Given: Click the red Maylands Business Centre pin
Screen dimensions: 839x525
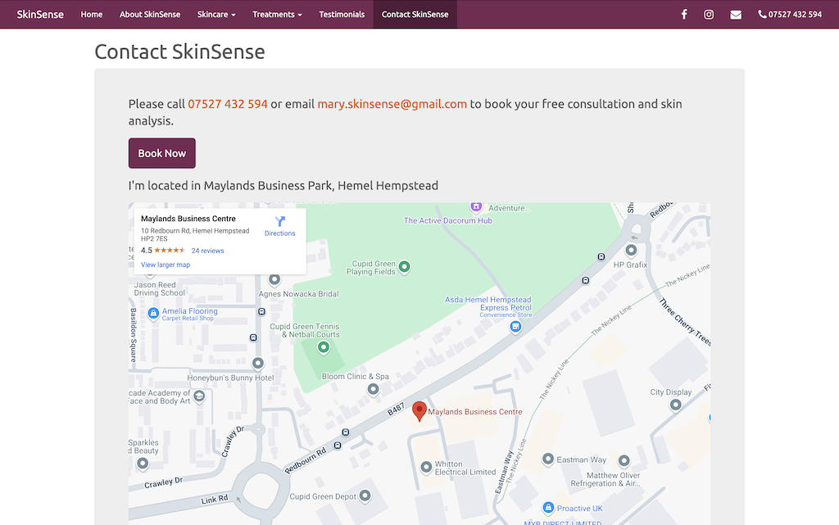Looking at the screenshot, I should [x=419, y=410].
